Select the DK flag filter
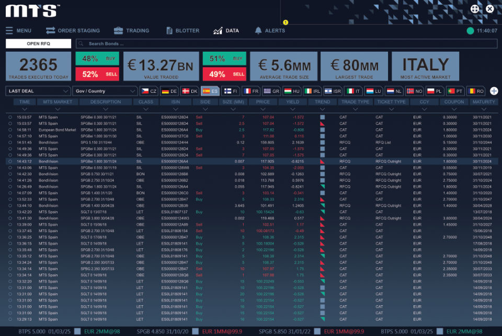 pos(189,91)
